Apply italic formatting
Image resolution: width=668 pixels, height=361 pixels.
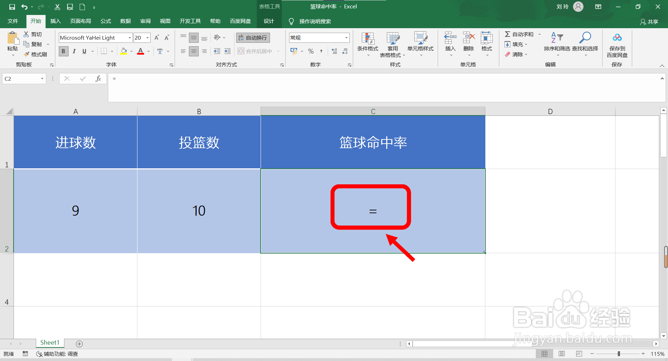click(x=74, y=51)
